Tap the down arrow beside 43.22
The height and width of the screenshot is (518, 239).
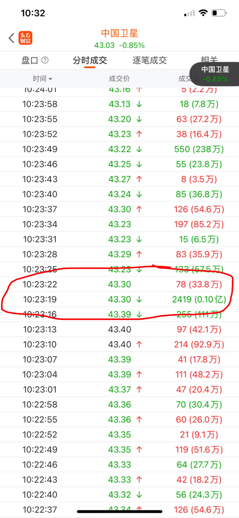(139, 149)
